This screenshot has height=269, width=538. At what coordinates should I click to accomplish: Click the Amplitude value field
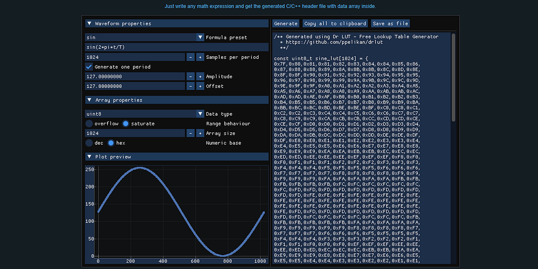pyautogui.click(x=135, y=76)
